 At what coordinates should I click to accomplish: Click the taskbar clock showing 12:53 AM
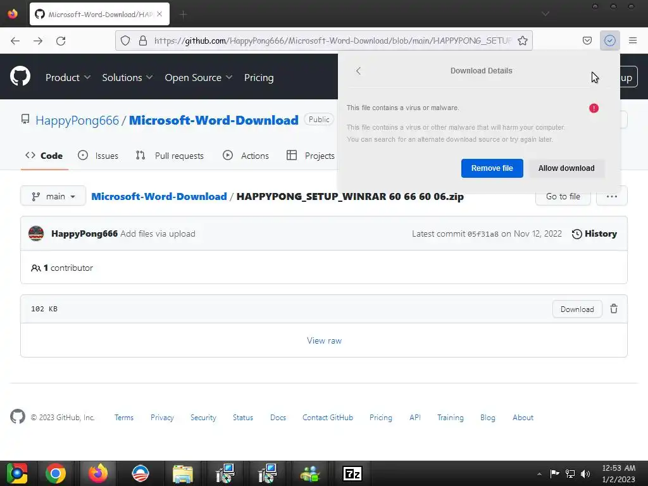[x=619, y=473]
